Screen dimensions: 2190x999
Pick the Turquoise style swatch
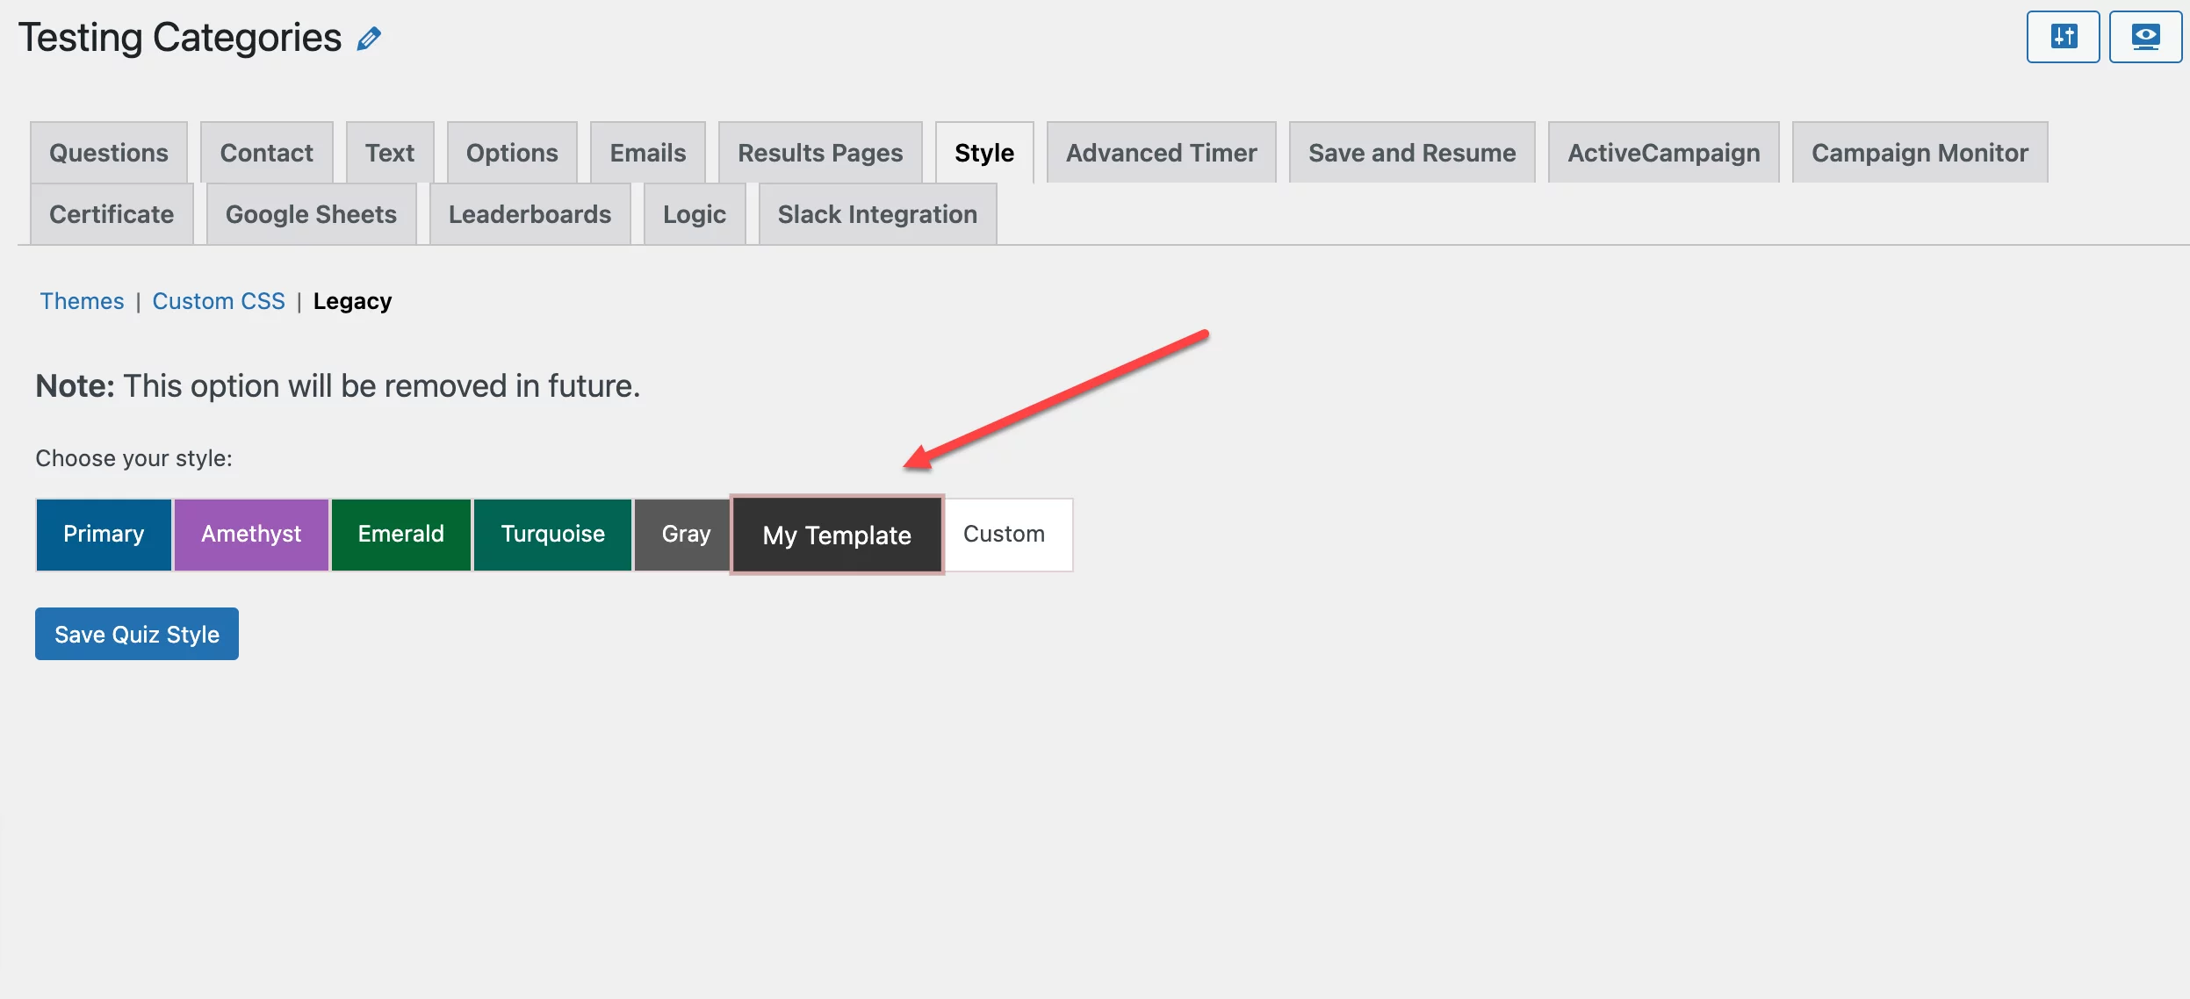pyautogui.click(x=552, y=535)
